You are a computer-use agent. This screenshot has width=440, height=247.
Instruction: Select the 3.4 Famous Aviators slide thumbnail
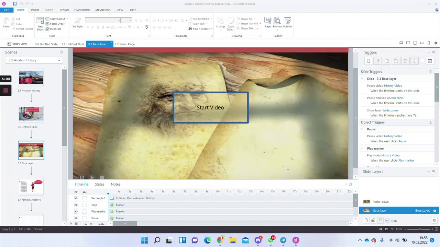pos(31,187)
